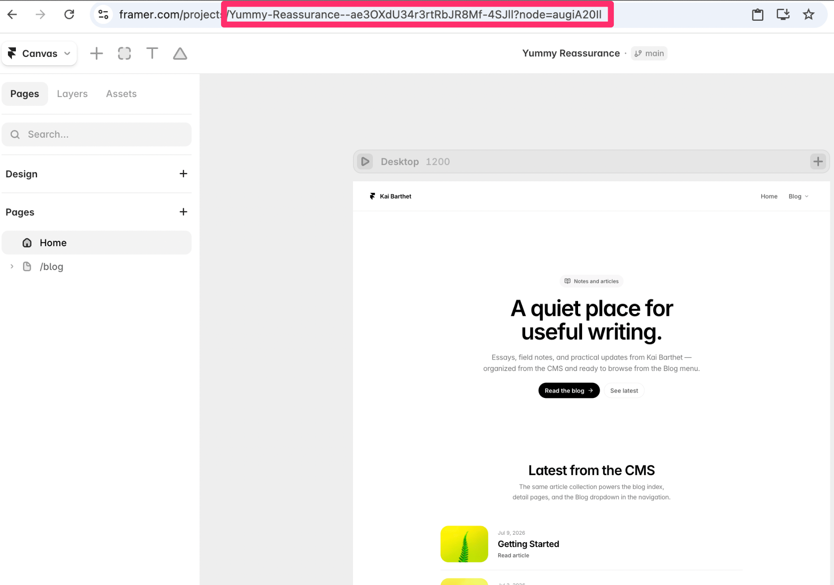Click the Notes and articles badge
The width and height of the screenshot is (834, 585).
(591, 281)
